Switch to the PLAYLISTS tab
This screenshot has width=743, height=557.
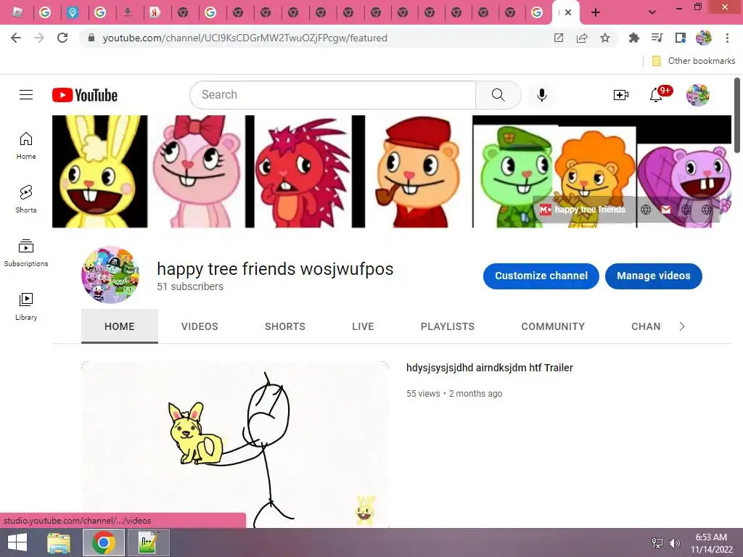coord(447,326)
